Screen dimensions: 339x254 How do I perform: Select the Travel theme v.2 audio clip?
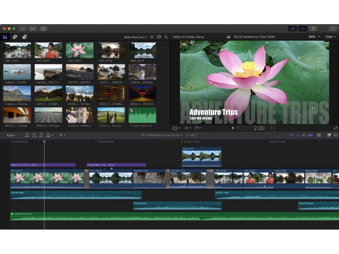point(142,115)
